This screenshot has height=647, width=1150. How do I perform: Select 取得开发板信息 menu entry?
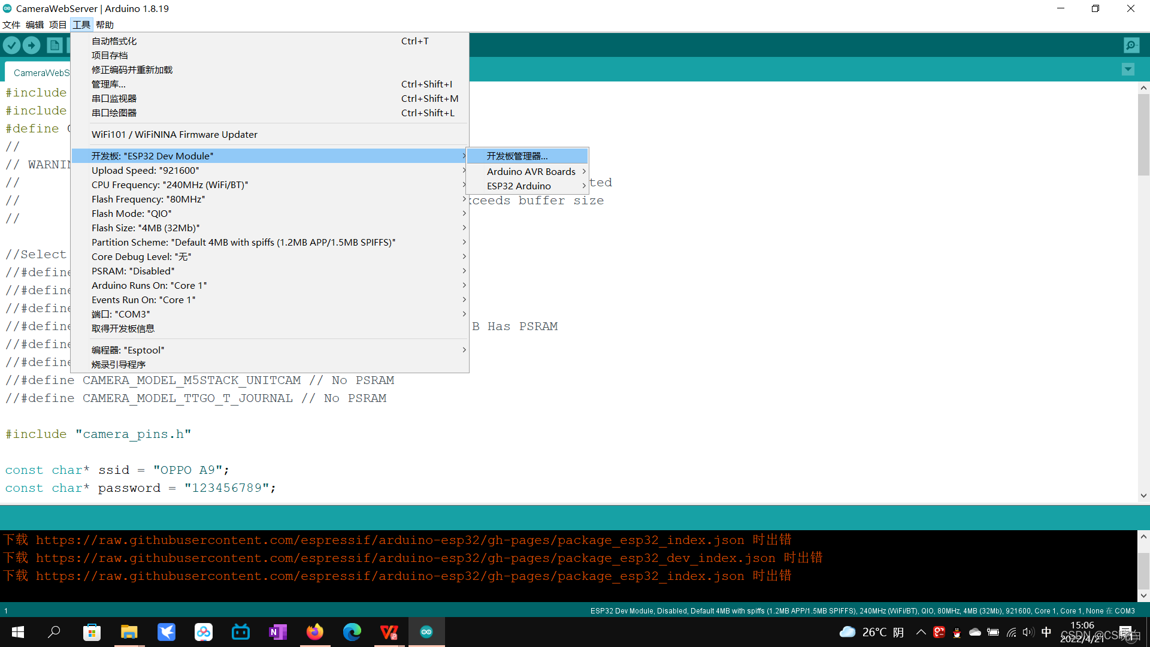coord(270,328)
